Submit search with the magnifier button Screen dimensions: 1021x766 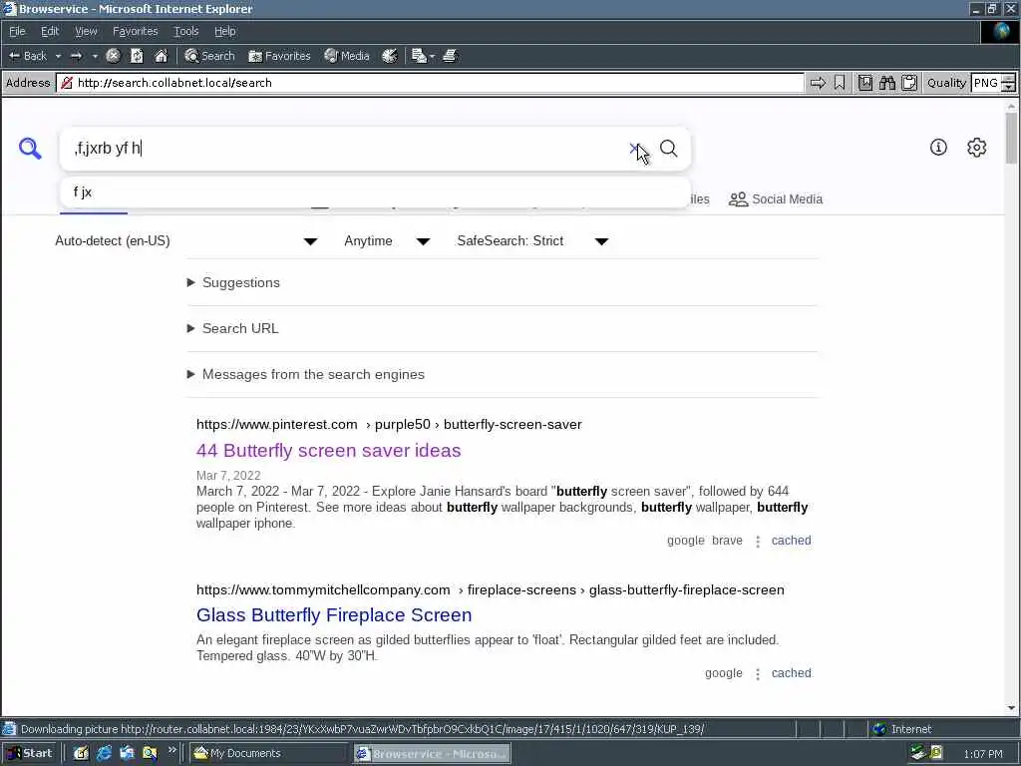tap(669, 149)
